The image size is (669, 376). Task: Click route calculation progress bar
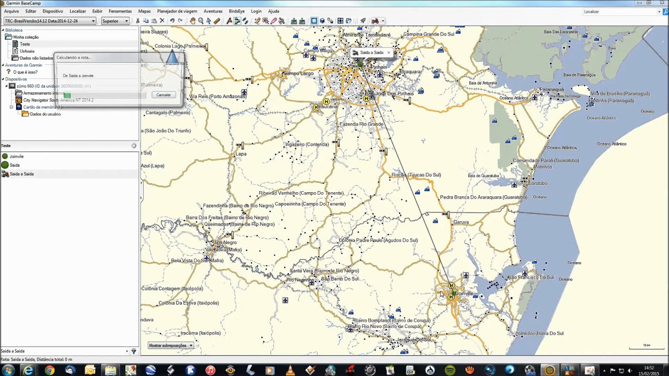pos(105,95)
